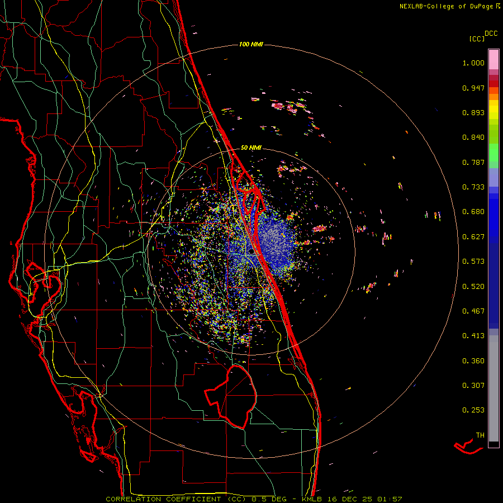503x503 pixels.
Task: Click the gray low-value segment of the color scale
Action: point(493,388)
